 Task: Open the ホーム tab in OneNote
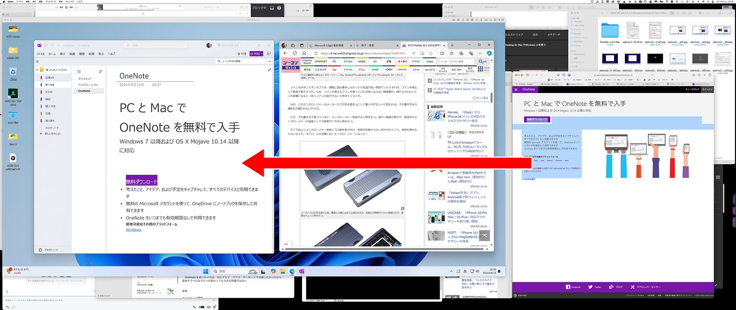(x=52, y=54)
